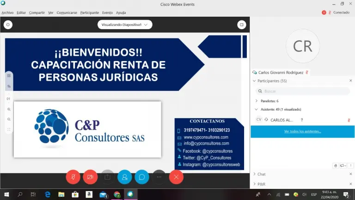Open more options ellipsis button
The width and height of the screenshot is (355, 200).
[x=159, y=176]
